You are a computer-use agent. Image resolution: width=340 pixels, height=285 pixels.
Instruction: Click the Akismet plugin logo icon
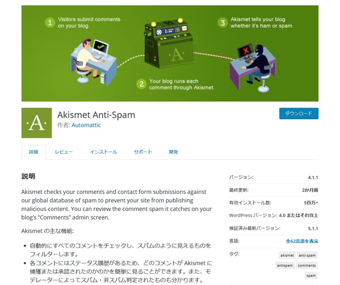coord(37,123)
